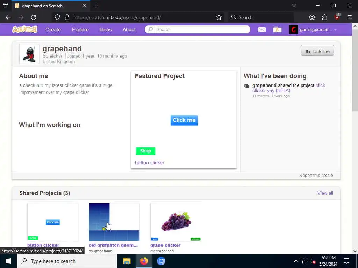Click the taskbar search box
The height and width of the screenshot is (268, 358).
[67, 261]
